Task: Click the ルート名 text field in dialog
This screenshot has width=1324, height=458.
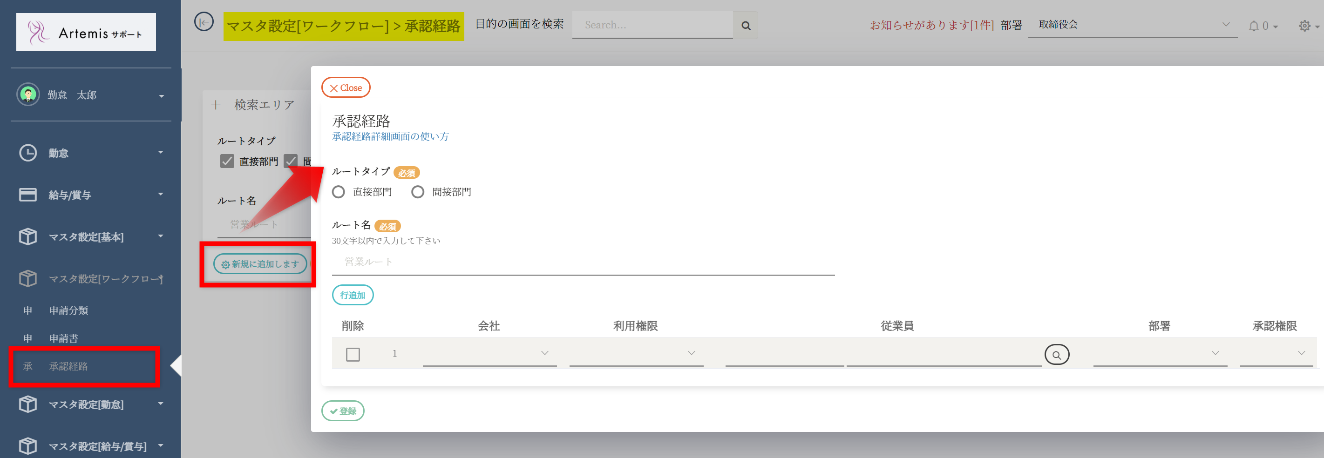Action: click(583, 262)
